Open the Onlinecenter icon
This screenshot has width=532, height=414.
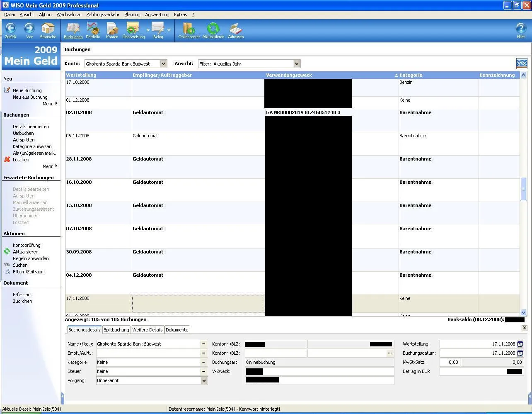point(189,29)
